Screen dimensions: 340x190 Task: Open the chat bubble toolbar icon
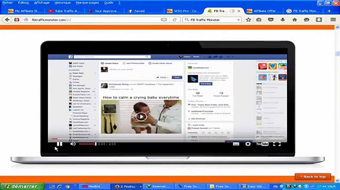pyautogui.click(x=306, y=20)
